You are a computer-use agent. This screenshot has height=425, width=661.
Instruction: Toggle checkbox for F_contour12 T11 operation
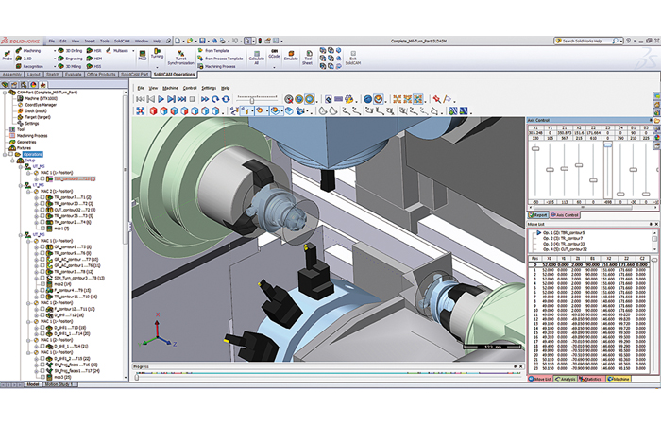point(42,309)
